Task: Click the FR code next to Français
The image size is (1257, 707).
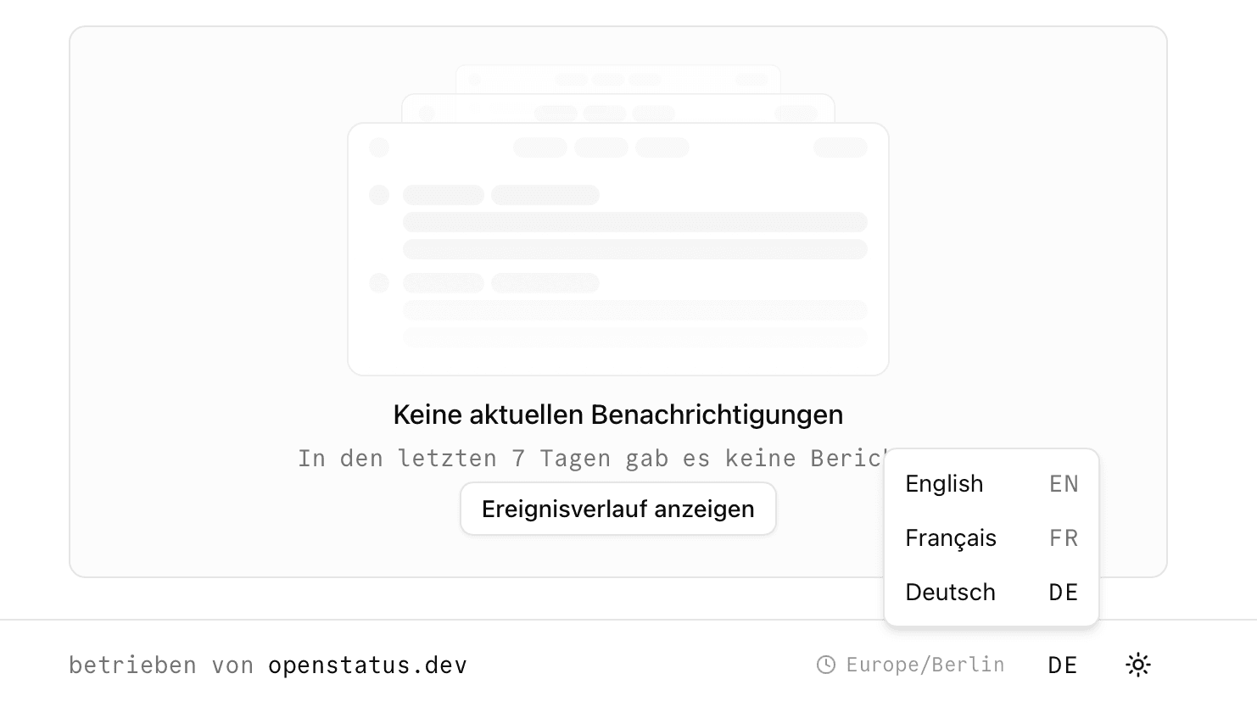Action: (x=1062, y=537)
